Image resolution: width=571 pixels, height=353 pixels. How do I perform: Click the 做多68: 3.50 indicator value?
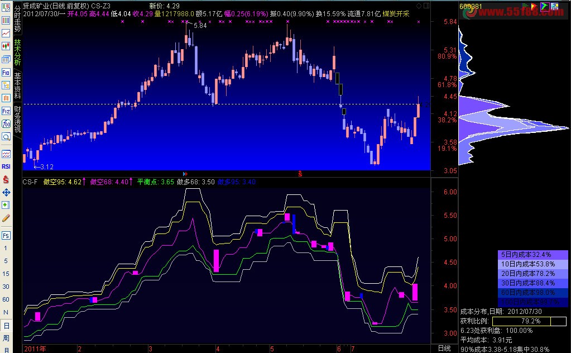click(196, 182)
